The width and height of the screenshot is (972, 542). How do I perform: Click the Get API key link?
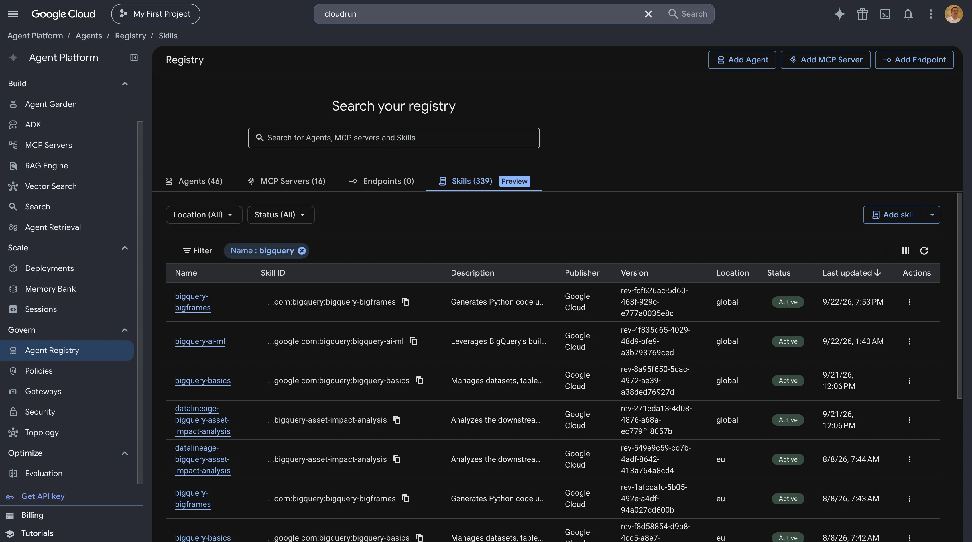click(x=43, y=496)
